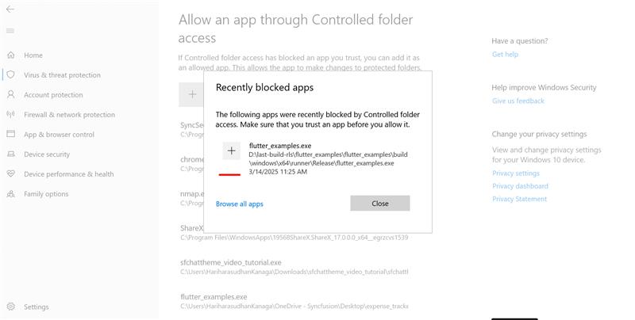Add flutter_examples.exe using the plus button

[231, 150]
